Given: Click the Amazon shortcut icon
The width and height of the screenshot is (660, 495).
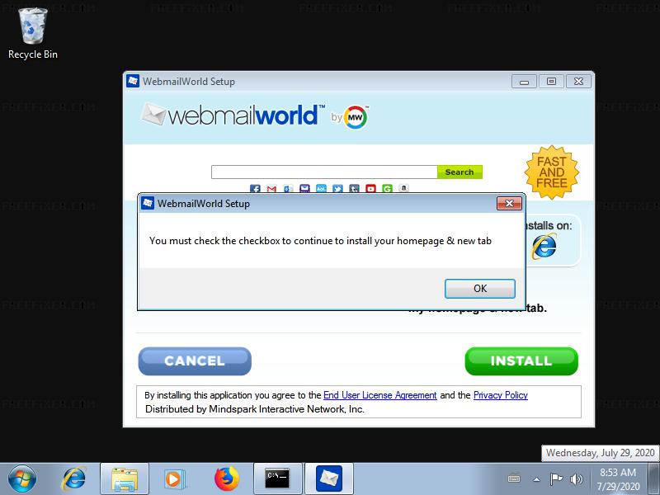Looking at the screenshot, I should tap(403, 188).
